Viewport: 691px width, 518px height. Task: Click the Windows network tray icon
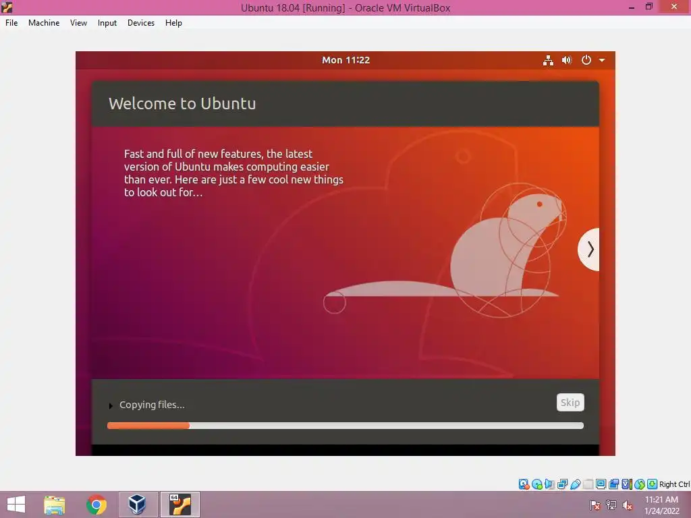[611, 505]
